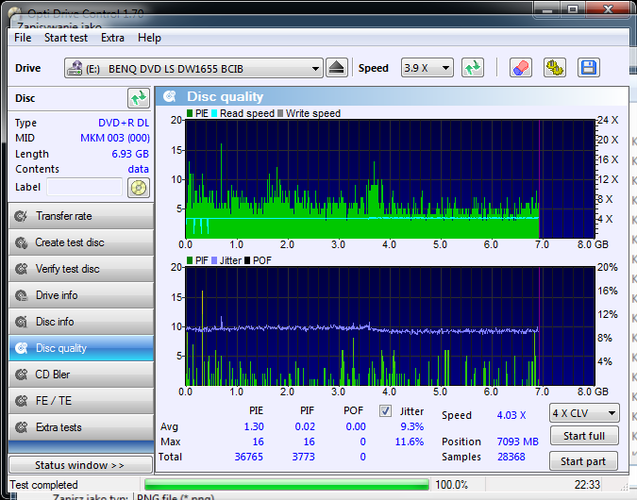This screenshot has width=637, height=500.
Task: Click the Label input field
Action: pos(85,187)
